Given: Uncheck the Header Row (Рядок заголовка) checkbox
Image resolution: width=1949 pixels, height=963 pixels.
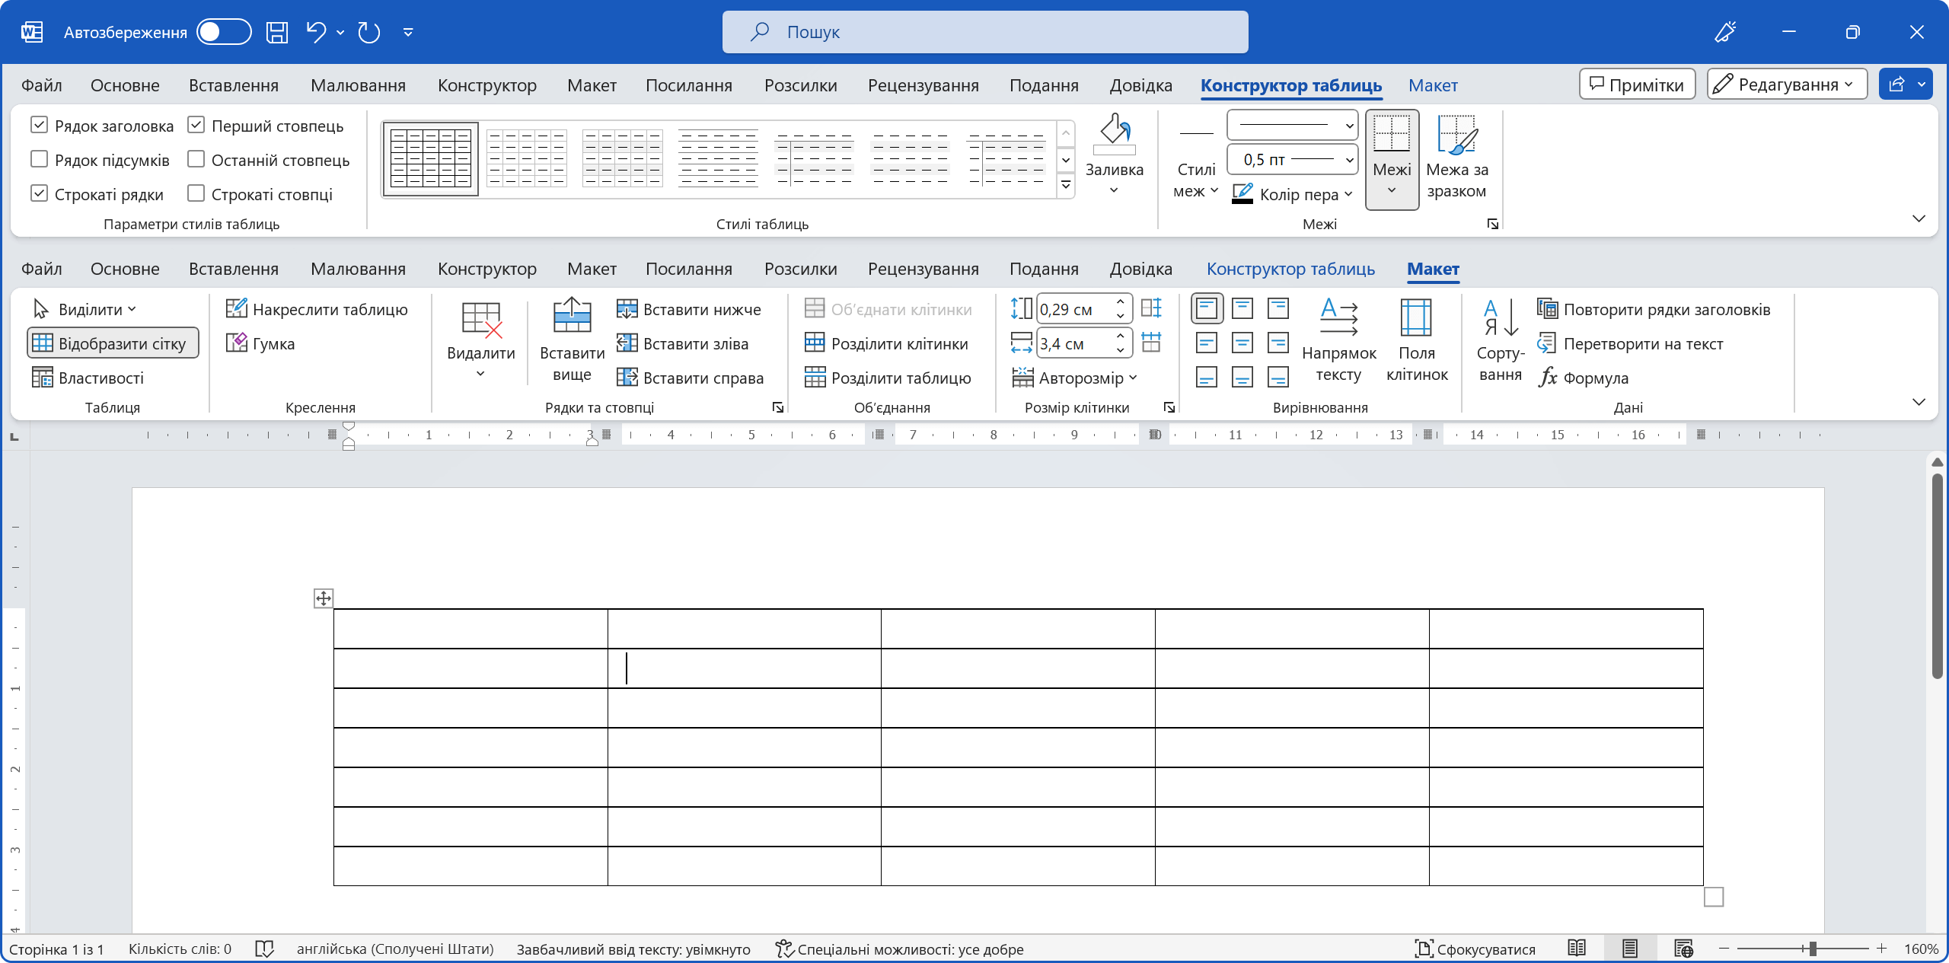Looking at the screenshot, I should click(x=40, y=125).
